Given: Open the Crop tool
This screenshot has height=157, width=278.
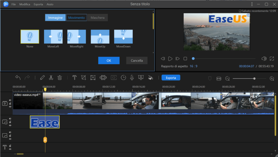Looking at the screenshot, I should pos(83,78).
